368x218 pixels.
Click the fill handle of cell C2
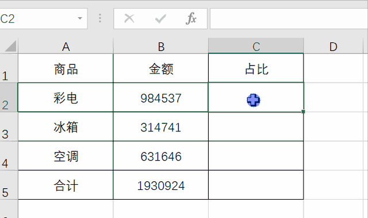tap(303, 112)
